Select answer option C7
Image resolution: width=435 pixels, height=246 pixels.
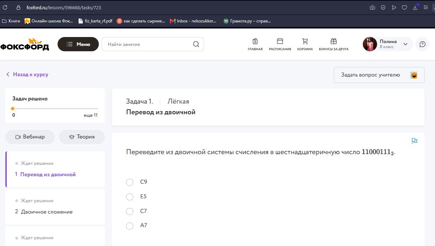click(x=130, y=211)
